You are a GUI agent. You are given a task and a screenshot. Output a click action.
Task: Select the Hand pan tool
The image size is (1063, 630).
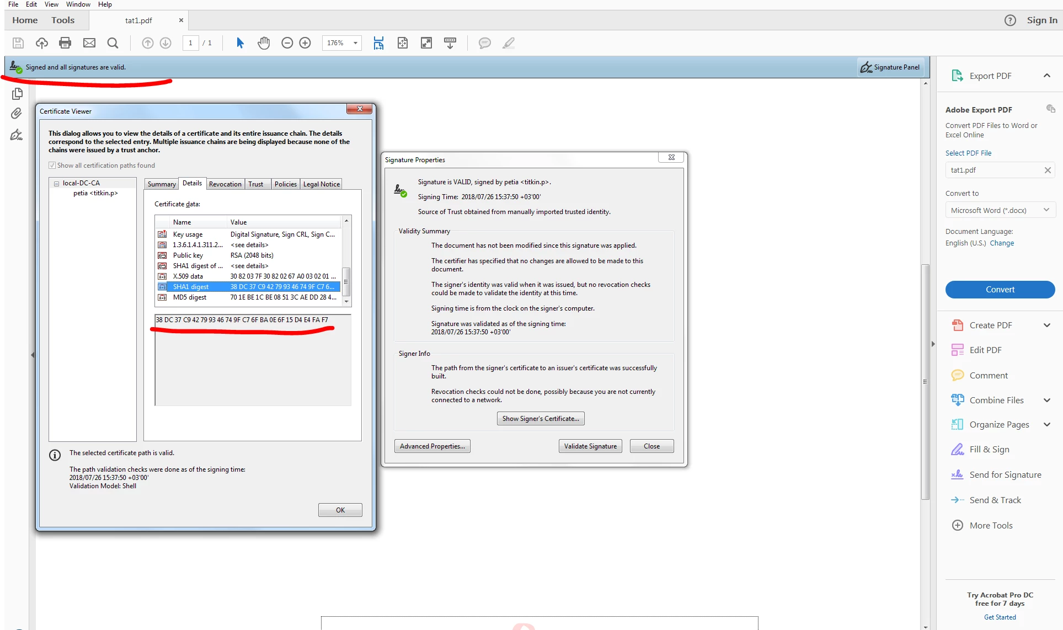[x=264, y=43]
